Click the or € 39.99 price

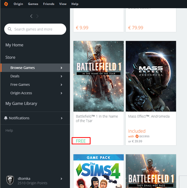click(135, 141)
